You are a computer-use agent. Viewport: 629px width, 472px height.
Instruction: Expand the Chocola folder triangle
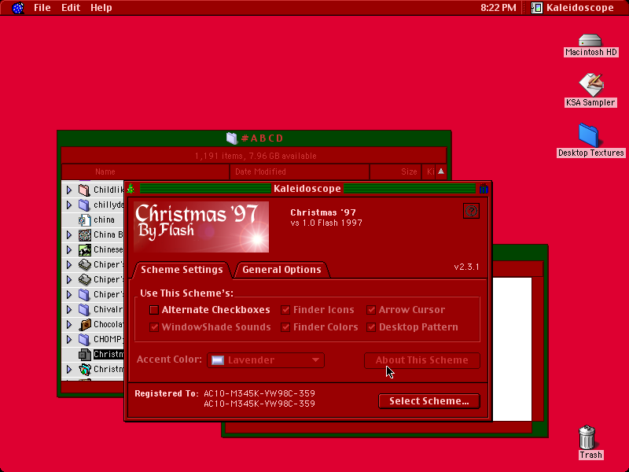(x=69, y=324)
